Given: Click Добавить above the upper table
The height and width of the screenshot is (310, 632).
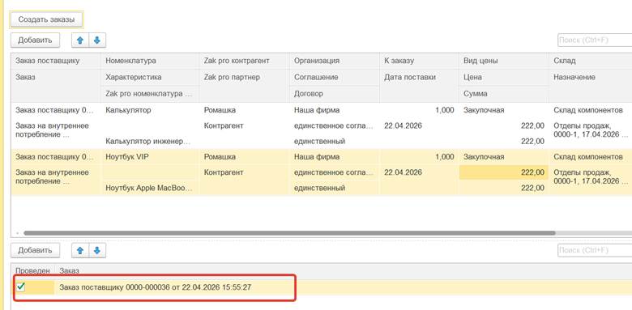Looking at the screenshot, I should [x=35, y=40].
